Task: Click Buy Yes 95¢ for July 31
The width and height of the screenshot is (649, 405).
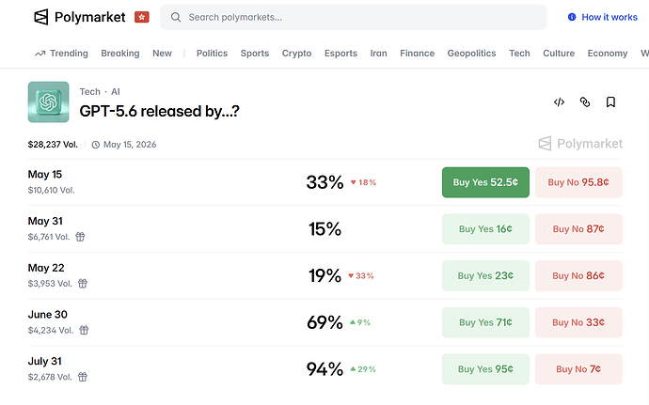Action: 485,369
